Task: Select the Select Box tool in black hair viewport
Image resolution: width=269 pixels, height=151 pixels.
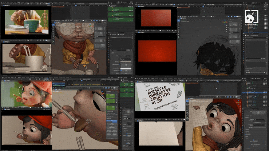Action: [x=179, y=20]
